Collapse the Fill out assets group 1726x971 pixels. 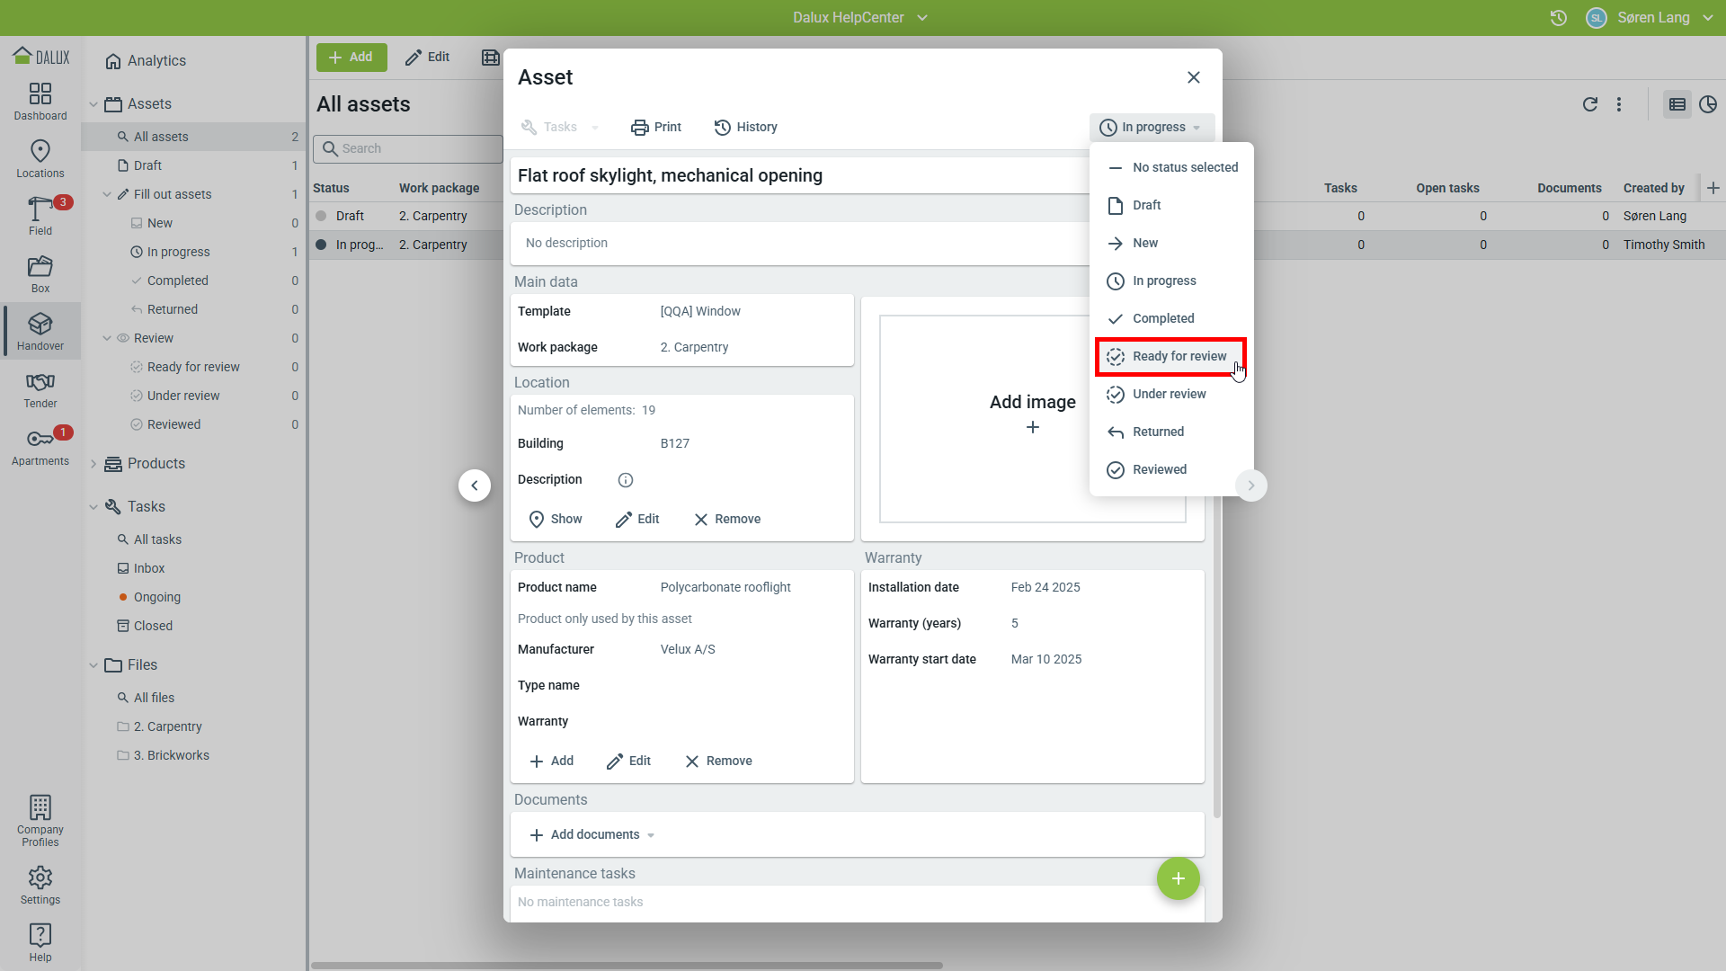[x=107, y=194]
